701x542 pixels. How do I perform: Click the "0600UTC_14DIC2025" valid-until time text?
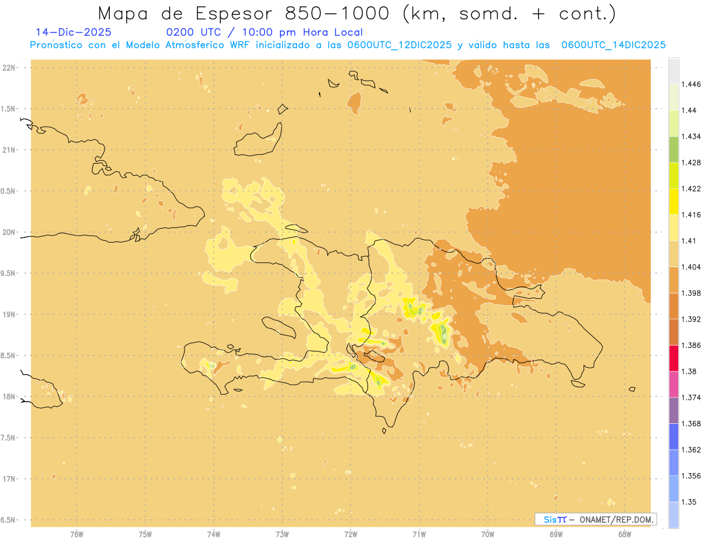(x=613, y=45)
